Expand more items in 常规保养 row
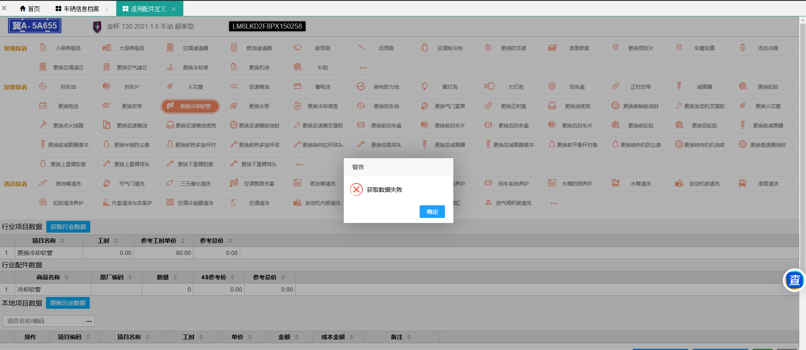 click(x=363, y=67)
